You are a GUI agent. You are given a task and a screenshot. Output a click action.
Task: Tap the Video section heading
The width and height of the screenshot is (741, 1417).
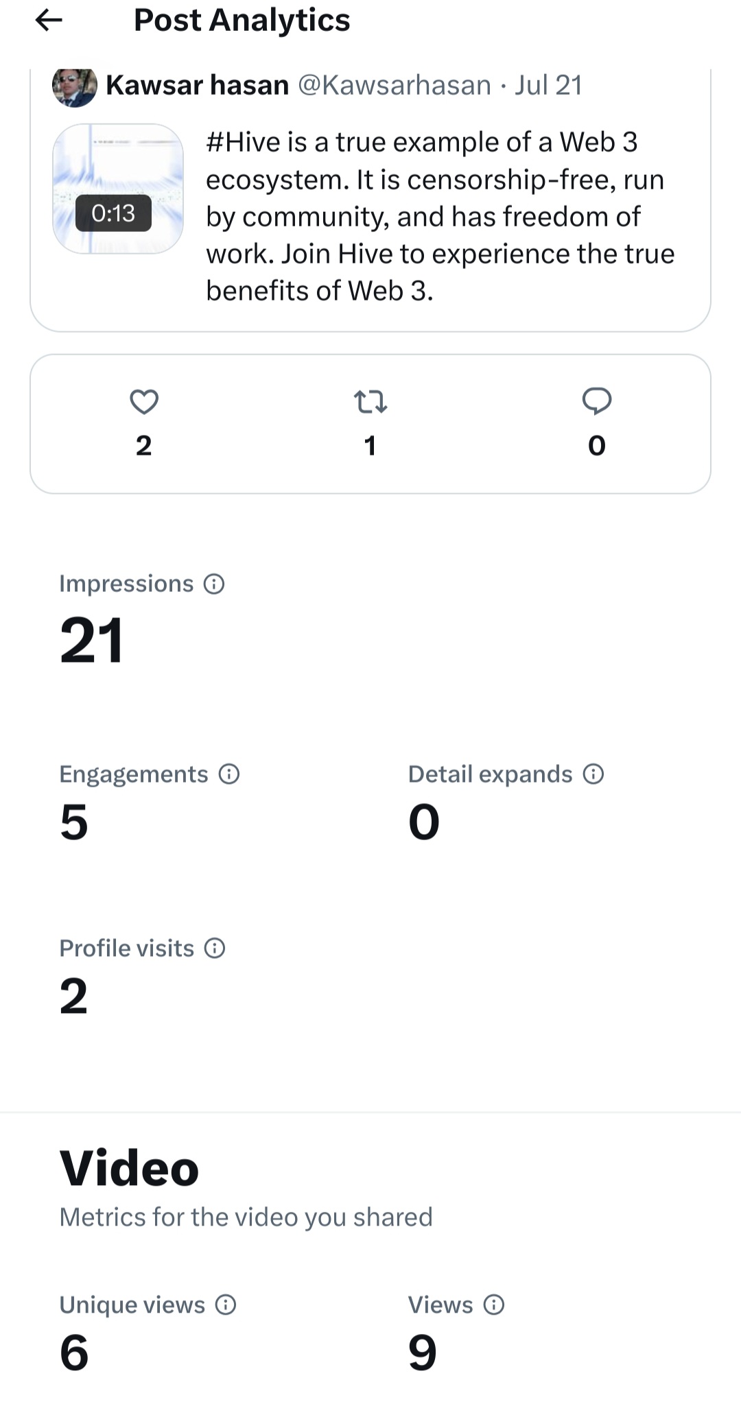point(130,1168)
